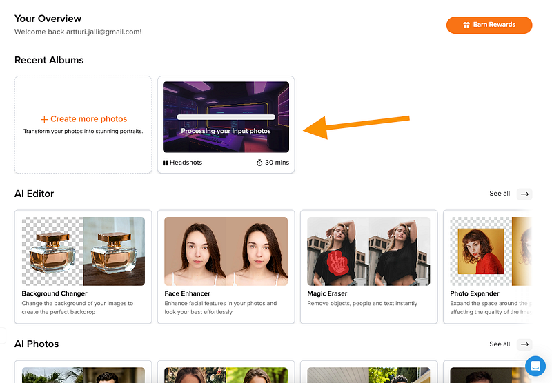Open the chat support bubble

535,366
